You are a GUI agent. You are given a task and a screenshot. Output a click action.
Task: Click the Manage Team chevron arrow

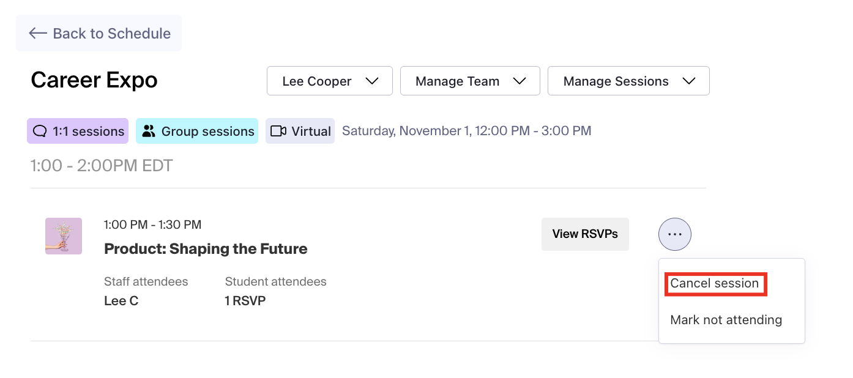[x=519, y=81]
